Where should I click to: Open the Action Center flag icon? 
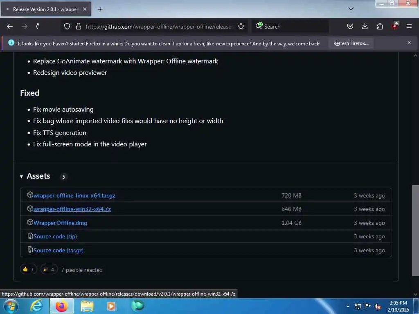tap(368, 306)
